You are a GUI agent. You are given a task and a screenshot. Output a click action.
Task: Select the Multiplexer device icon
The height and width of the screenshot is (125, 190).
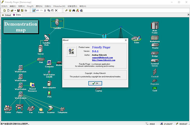[x=155, y=38]
